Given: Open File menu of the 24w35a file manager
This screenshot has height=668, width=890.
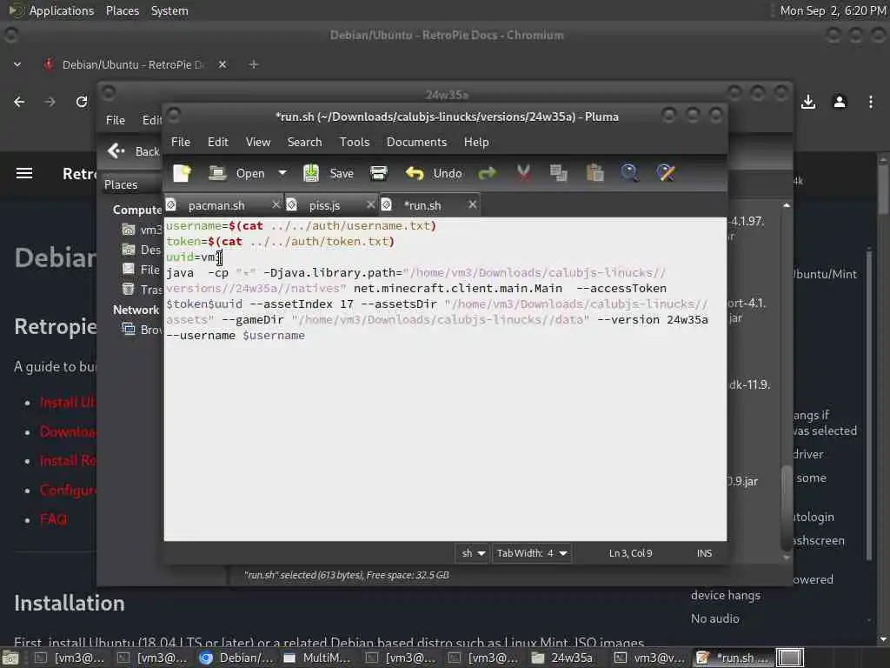Looking at the screenshot, I should pos(116,120).
